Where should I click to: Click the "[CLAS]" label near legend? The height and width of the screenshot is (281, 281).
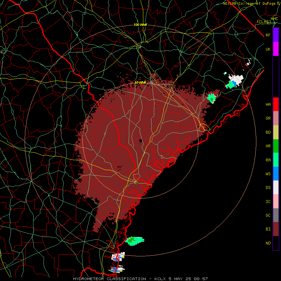(264, 22)
